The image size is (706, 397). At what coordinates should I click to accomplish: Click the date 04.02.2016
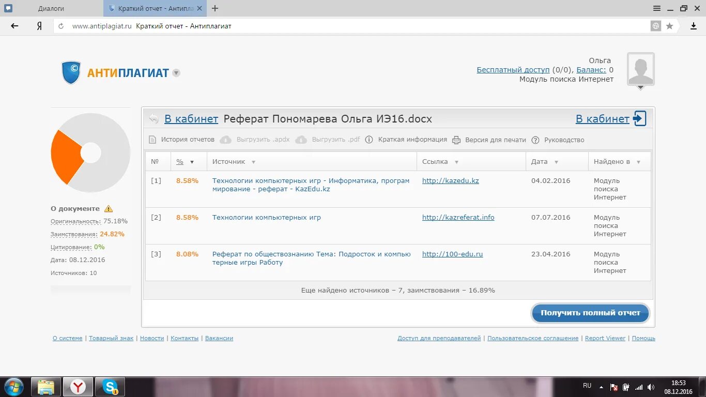point(550,180)
